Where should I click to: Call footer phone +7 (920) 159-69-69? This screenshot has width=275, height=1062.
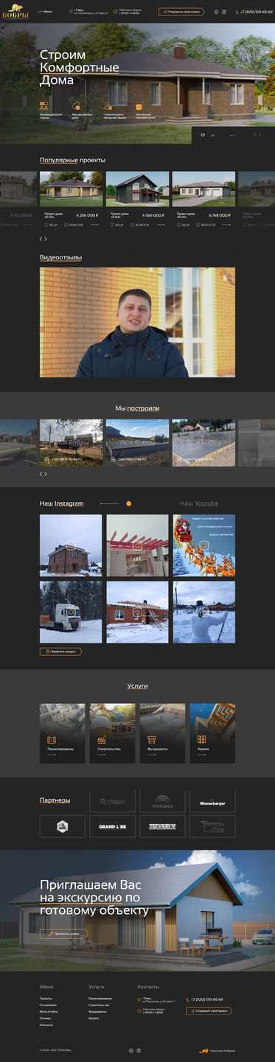click(x=206, y=999)
